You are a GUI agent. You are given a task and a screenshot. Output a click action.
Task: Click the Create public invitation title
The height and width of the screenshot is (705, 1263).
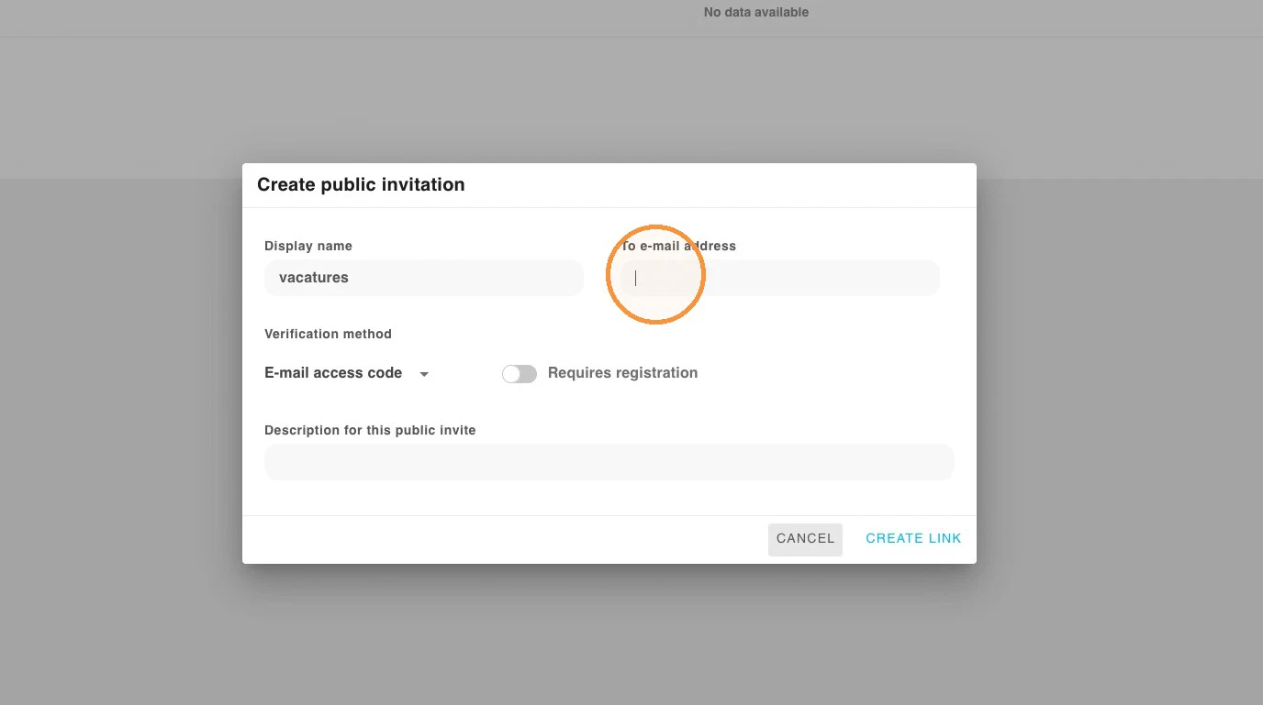coord(361,184)
